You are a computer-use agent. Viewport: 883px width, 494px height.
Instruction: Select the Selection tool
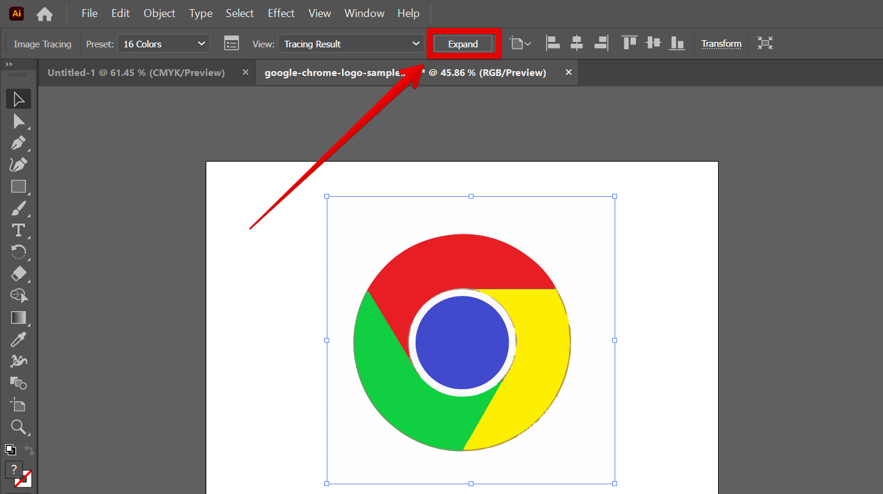[x=18, y=98]
